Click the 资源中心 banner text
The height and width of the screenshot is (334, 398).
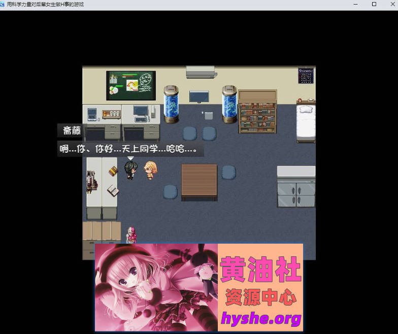(x=261, y=296)
